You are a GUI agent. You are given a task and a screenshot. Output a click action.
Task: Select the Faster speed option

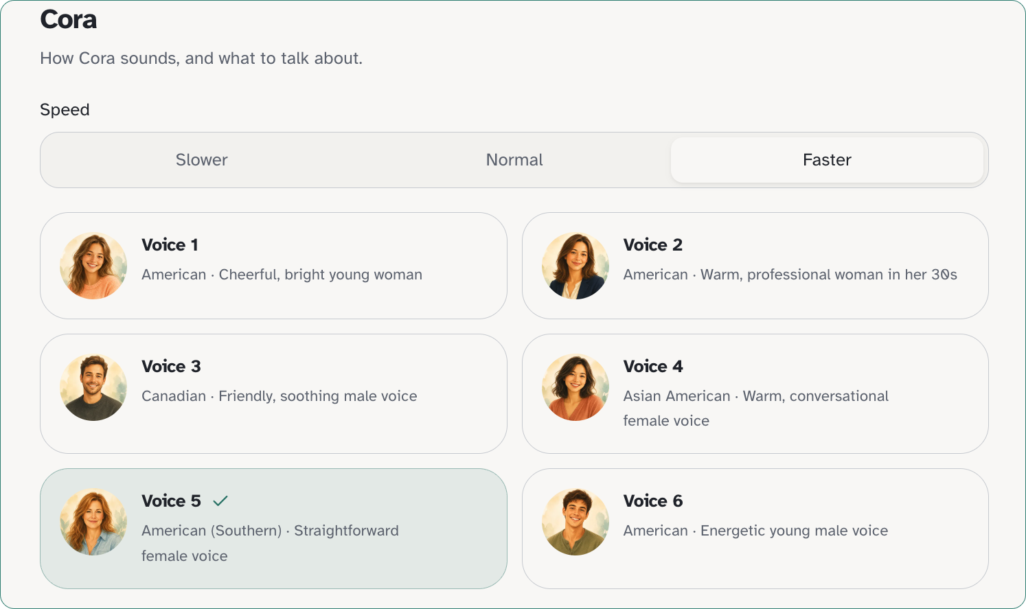point(827,160)
